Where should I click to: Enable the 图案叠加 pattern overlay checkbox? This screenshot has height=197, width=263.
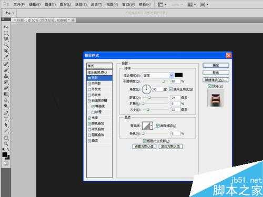click(89, 135)
